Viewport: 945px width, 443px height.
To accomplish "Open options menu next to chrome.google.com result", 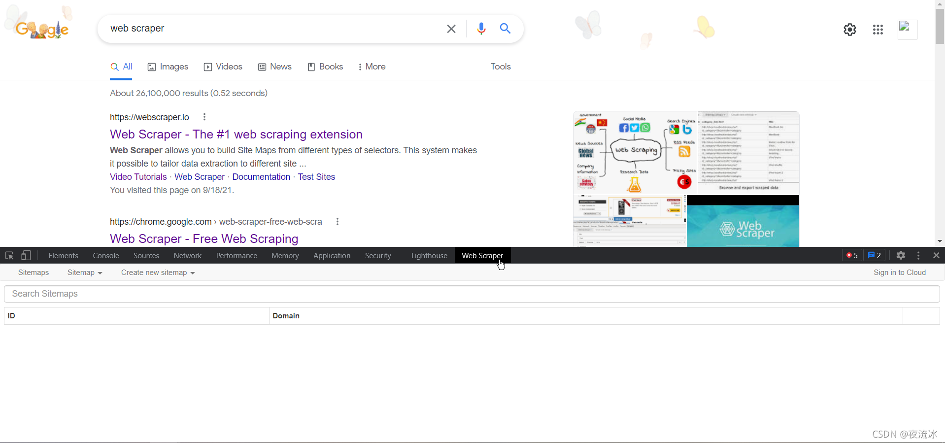I will (x=337, y=222).
